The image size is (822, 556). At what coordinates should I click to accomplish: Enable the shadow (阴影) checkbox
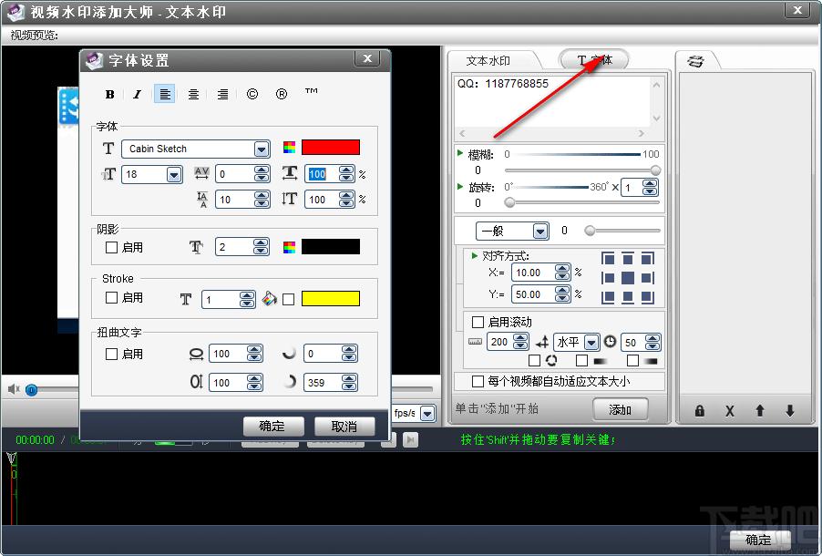click(x=111, y=247)
